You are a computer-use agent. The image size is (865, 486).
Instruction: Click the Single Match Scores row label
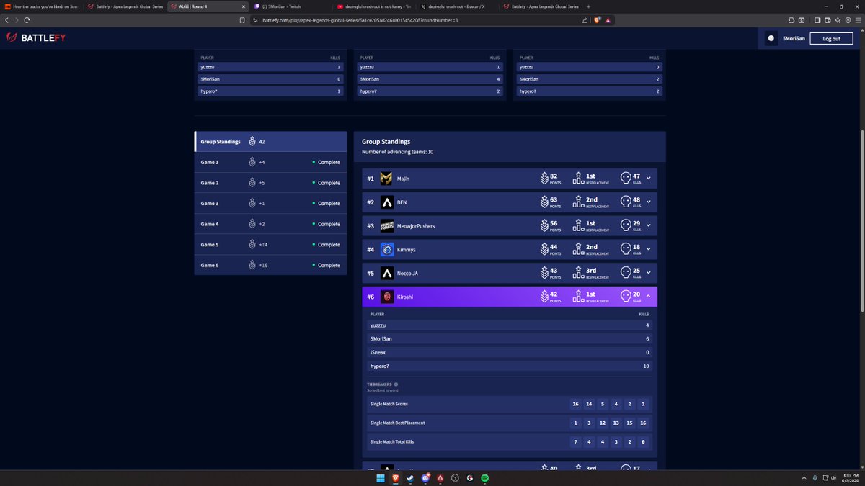(x=389, y=404)
